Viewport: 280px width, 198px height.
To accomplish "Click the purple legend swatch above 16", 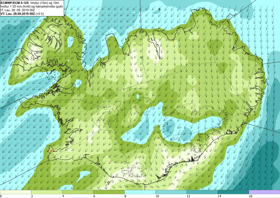I will [x=265, y=192].
